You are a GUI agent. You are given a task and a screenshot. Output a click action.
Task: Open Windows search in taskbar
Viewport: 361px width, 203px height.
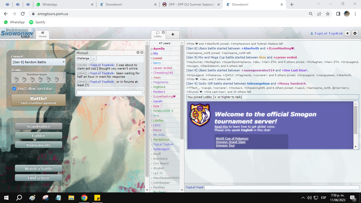pos(19,198)
